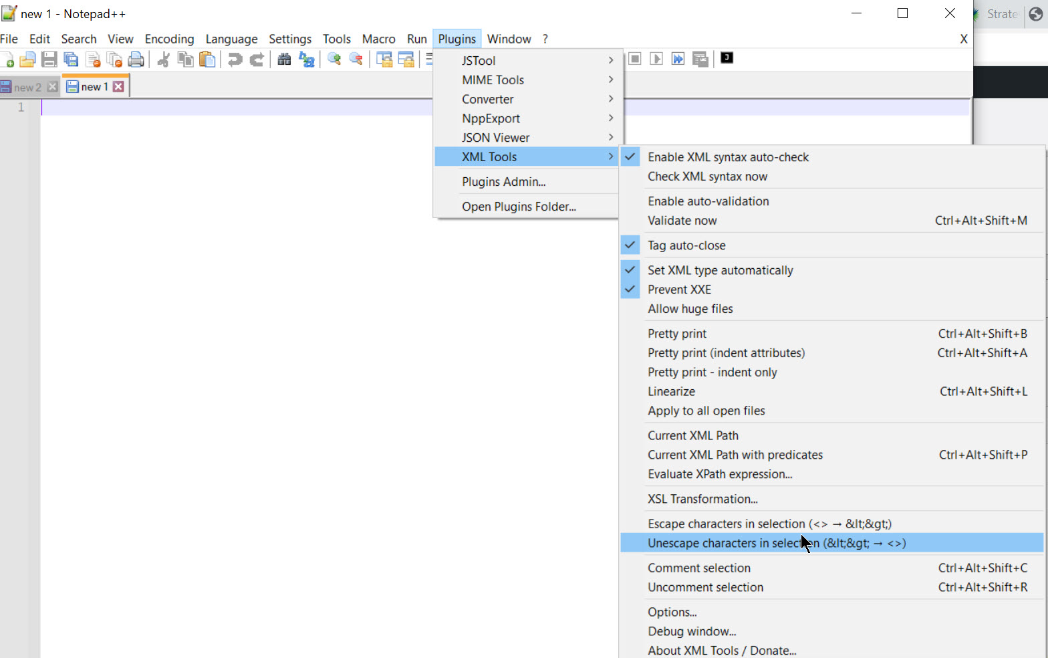Click the Synchronize Vertical Scrolling icon
The width and height of the screenshot is (1048, 658).
384,60
